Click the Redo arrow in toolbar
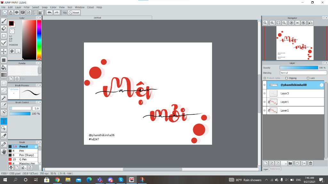Screen dimensions: 328x184 point(56,12)
